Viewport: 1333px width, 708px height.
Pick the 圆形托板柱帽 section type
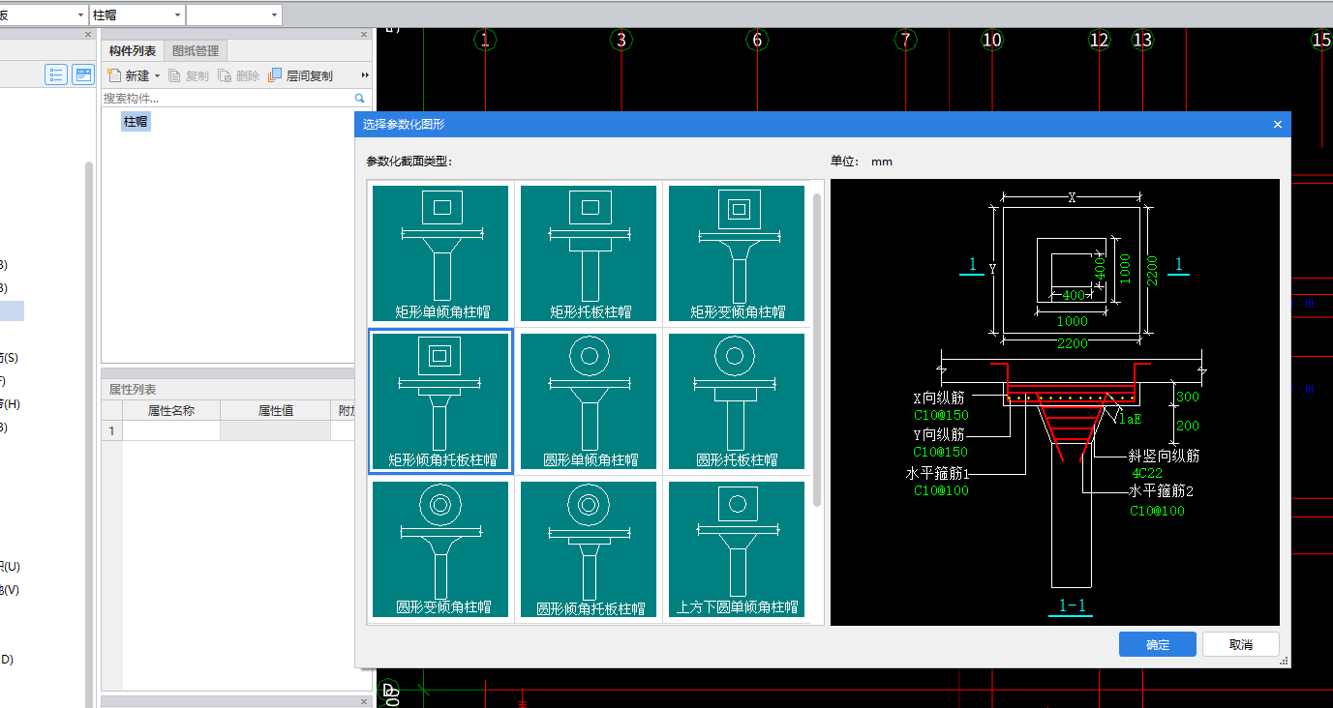(737, 401)
